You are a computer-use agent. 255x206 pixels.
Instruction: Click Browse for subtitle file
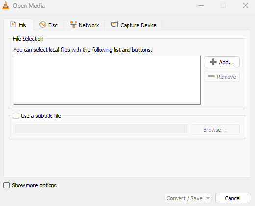point(216,130)
